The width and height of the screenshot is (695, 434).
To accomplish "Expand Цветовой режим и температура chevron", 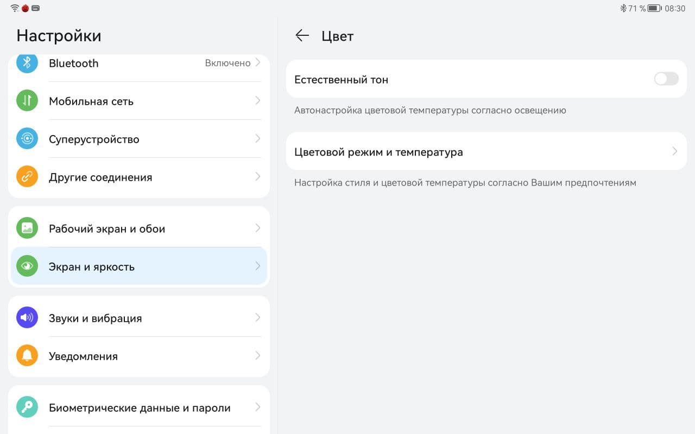I will [675, 151].
